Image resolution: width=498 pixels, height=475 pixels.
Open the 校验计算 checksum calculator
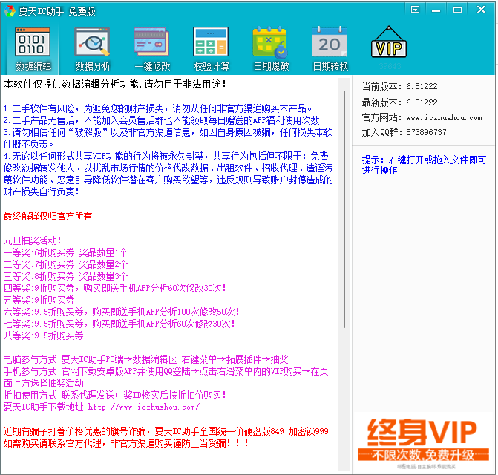pos(212,49)
